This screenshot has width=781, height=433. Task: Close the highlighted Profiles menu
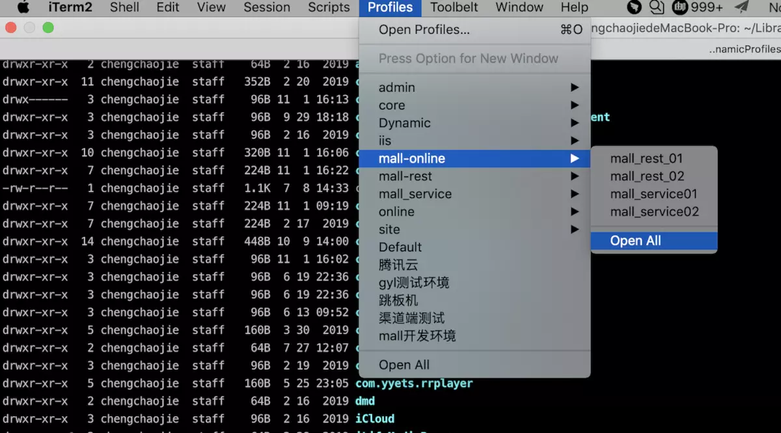coord(390,8)
